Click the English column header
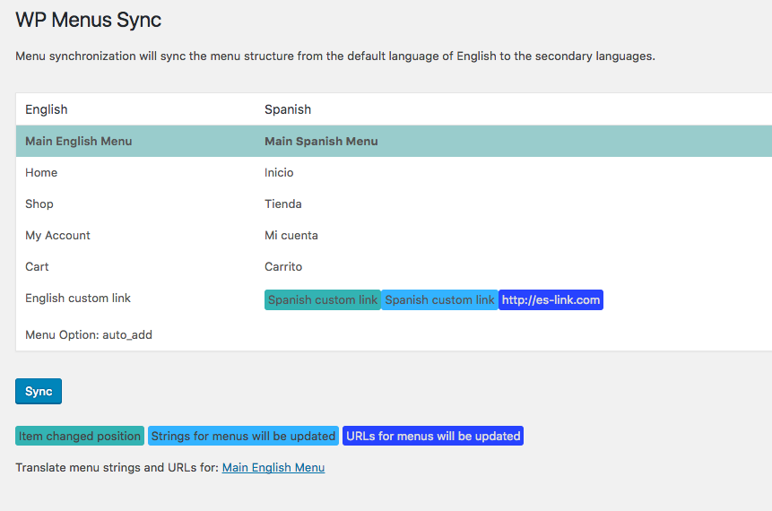 tap(47, 109)
